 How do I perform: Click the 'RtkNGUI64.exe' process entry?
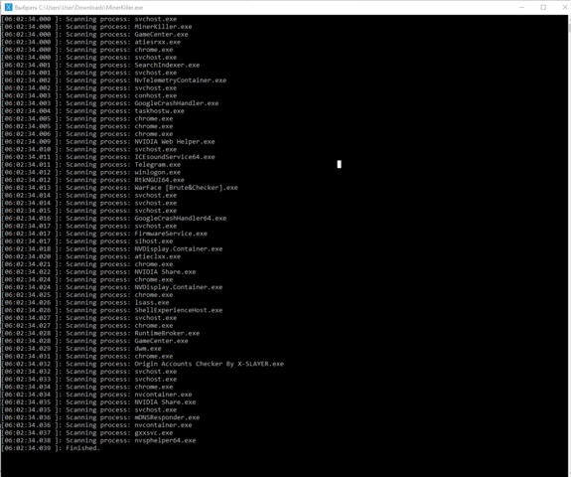tap(159, 180)
